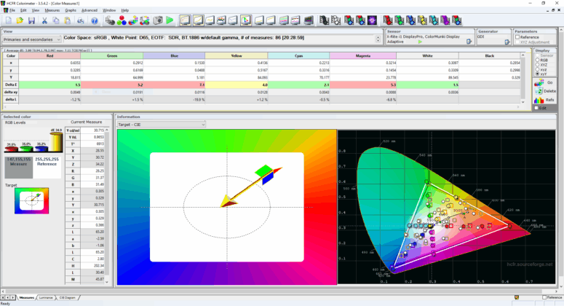This screenshot has width=564, height=306.
Task: Click the 255,255,255 Reference box
Action: click(47, 168)
